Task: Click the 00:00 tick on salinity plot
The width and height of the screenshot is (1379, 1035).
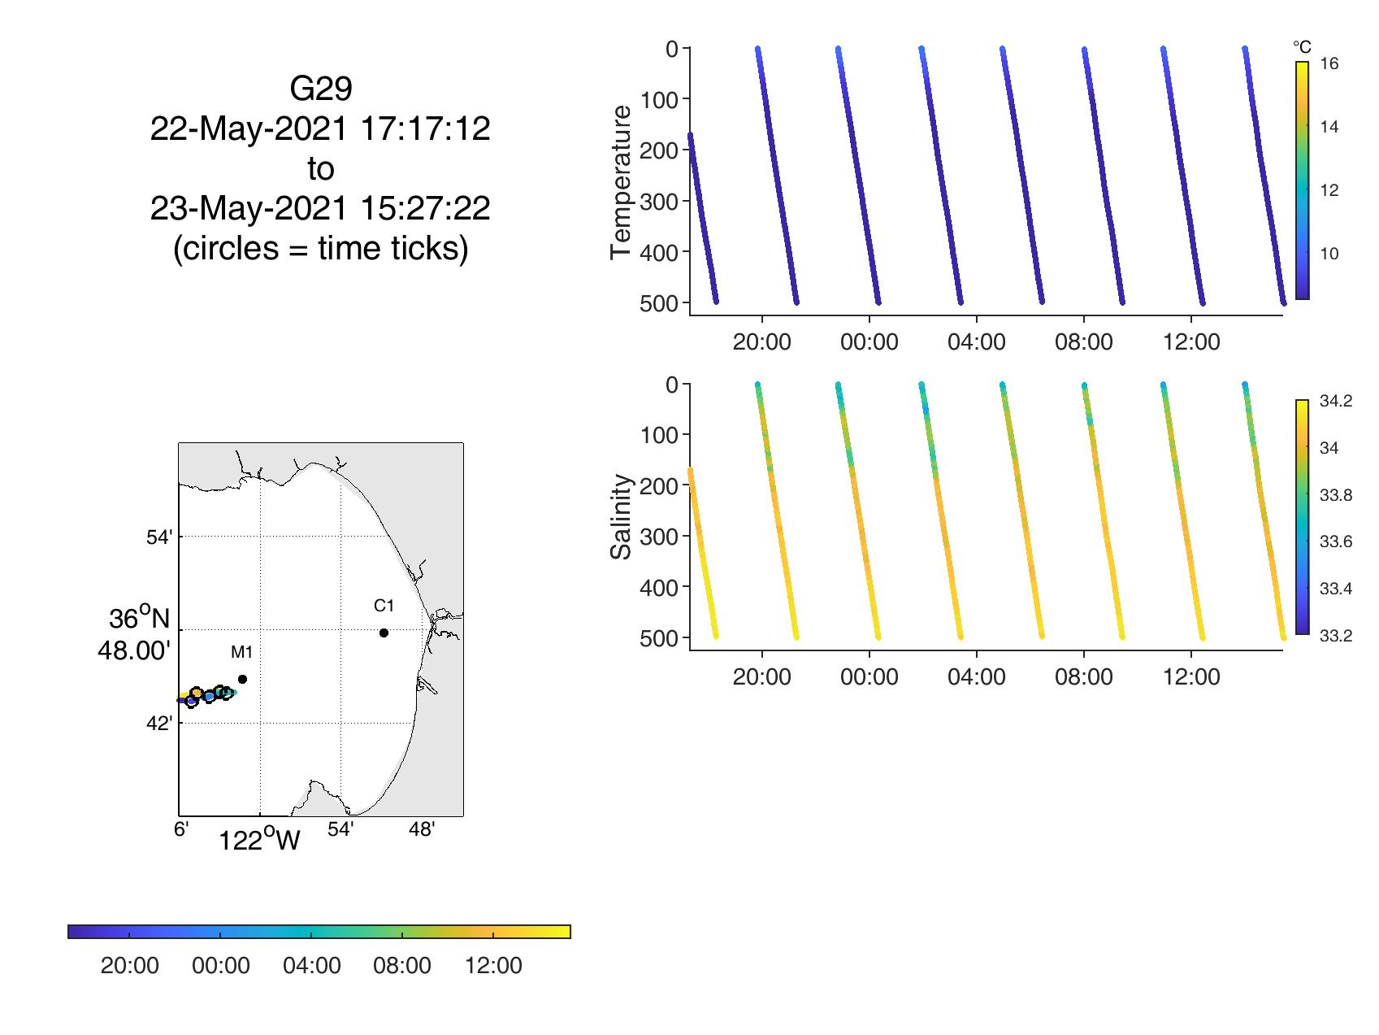Action: coord(869,676)
